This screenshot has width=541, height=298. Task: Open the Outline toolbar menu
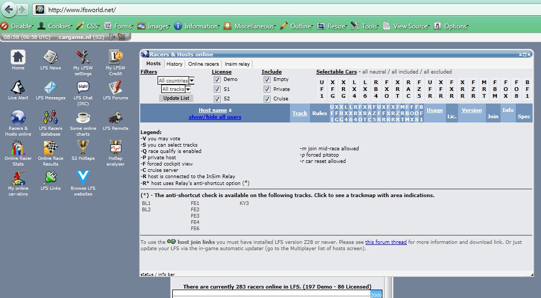(x=297, y=26)
